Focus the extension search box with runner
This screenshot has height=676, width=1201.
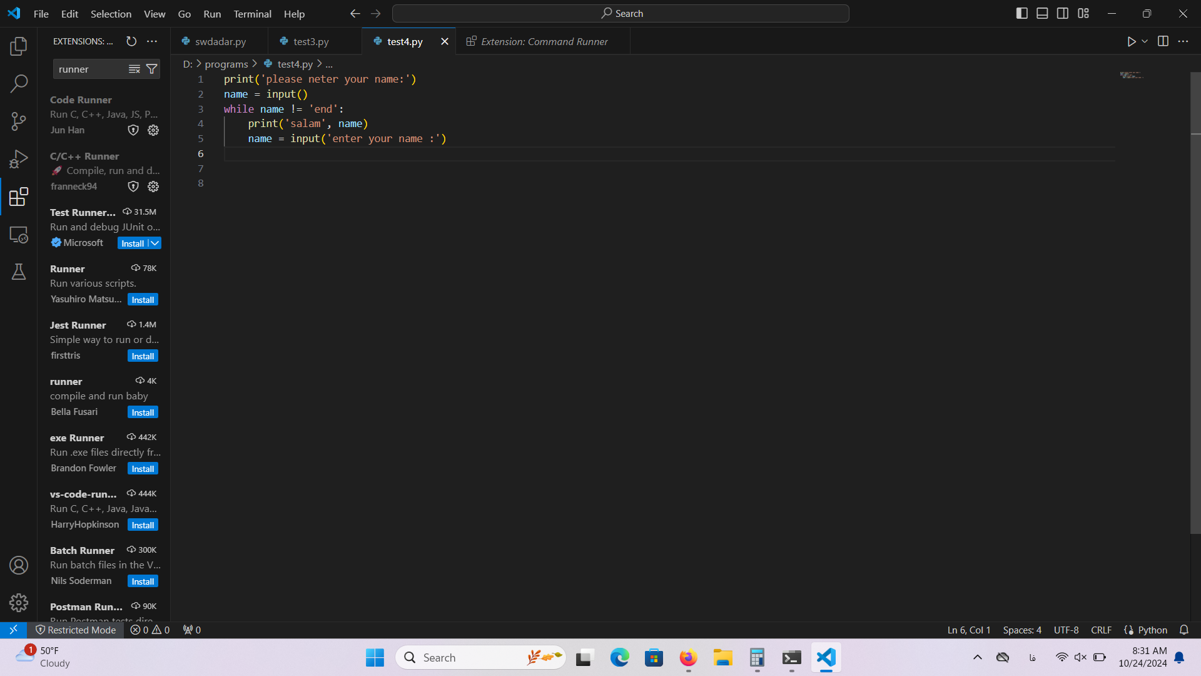[x=91, y=69]
